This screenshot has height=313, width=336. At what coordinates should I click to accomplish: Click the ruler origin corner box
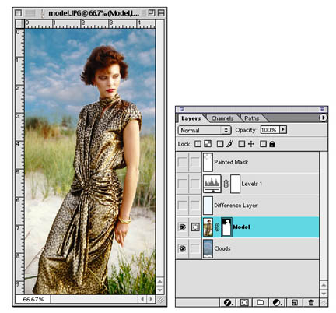(19, 23)
